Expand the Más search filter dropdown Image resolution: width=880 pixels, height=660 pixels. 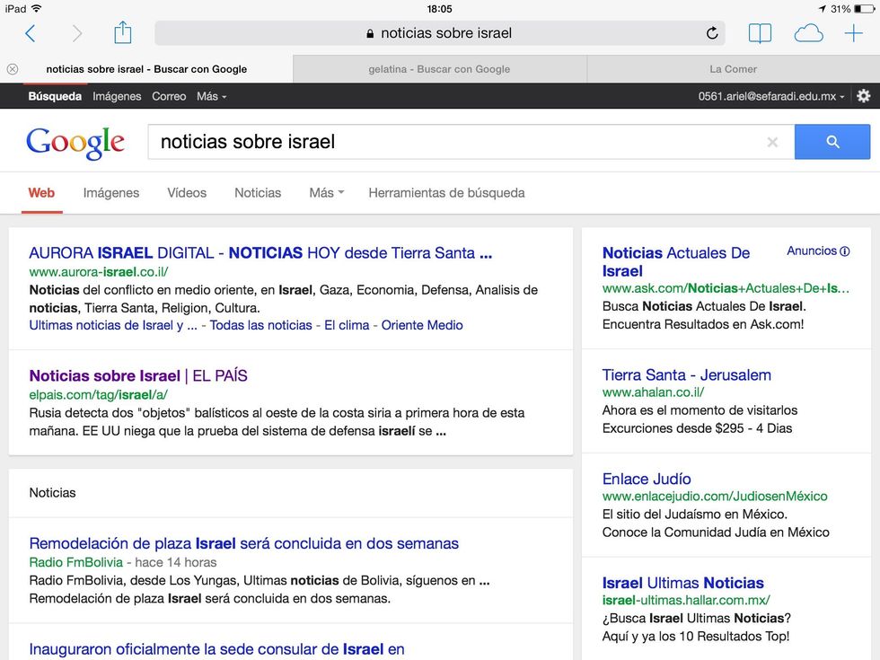pos(326,193)
